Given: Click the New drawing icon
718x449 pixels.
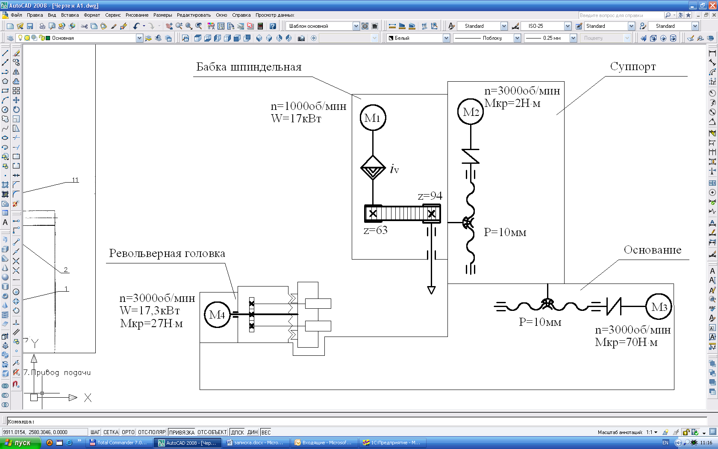Looking at the screenshot, I should click(x=10, y=26).
